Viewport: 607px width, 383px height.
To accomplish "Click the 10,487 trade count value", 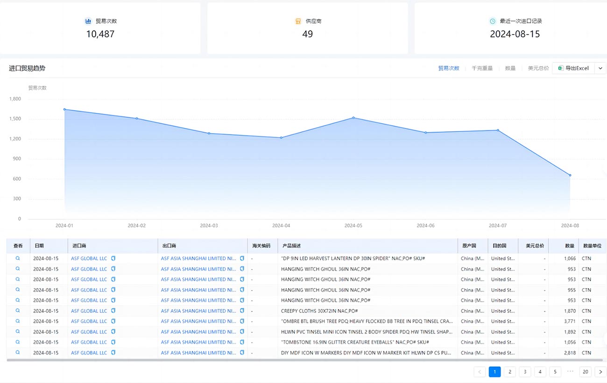I will (x=100, y=34).
